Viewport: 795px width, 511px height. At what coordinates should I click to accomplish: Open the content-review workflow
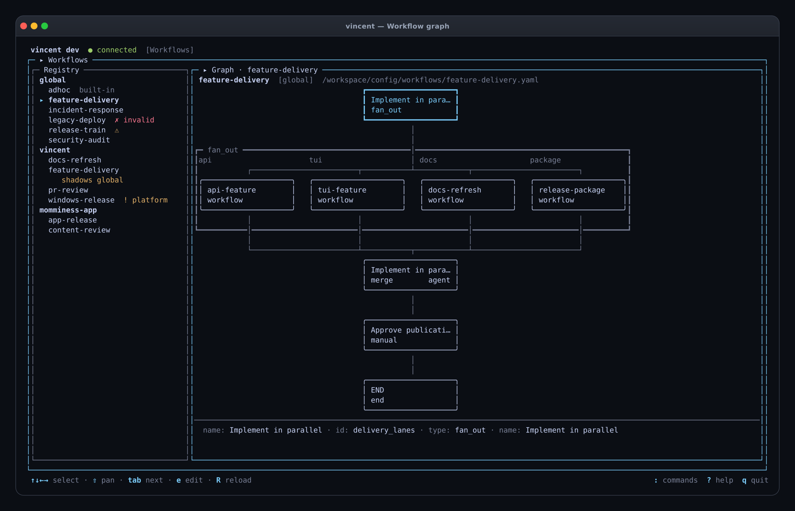(79, 230)
